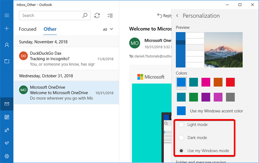259x163 pixels.
Task: Click the recipient daniel.7tutorials email address
Action: 153,56
